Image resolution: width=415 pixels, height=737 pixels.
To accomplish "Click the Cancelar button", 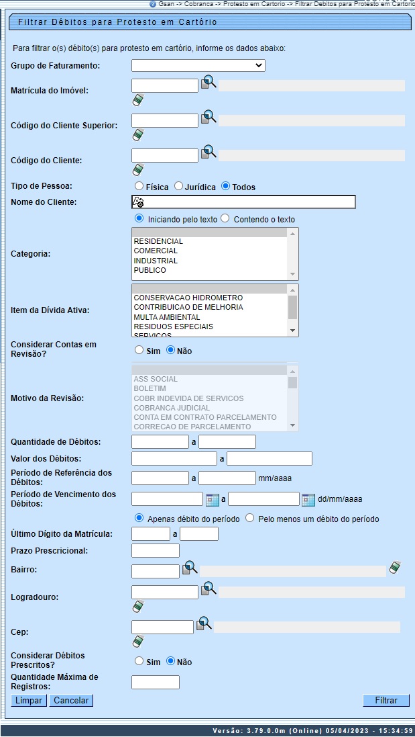I will coord(71,700).
